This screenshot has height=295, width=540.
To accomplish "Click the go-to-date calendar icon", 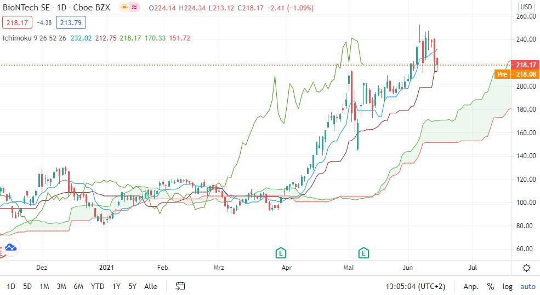I will (x=180, y=286).
